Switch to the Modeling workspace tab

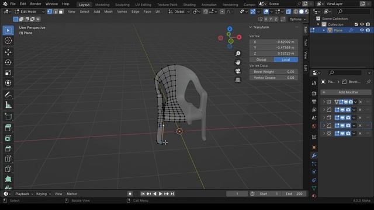point(102,5)
